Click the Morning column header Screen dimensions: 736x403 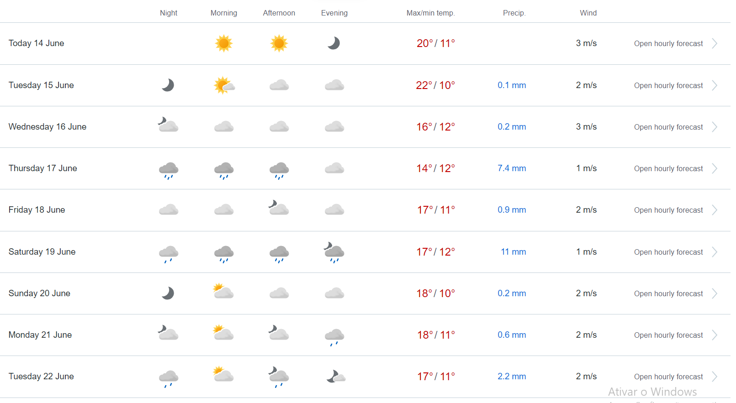(224, 13)
